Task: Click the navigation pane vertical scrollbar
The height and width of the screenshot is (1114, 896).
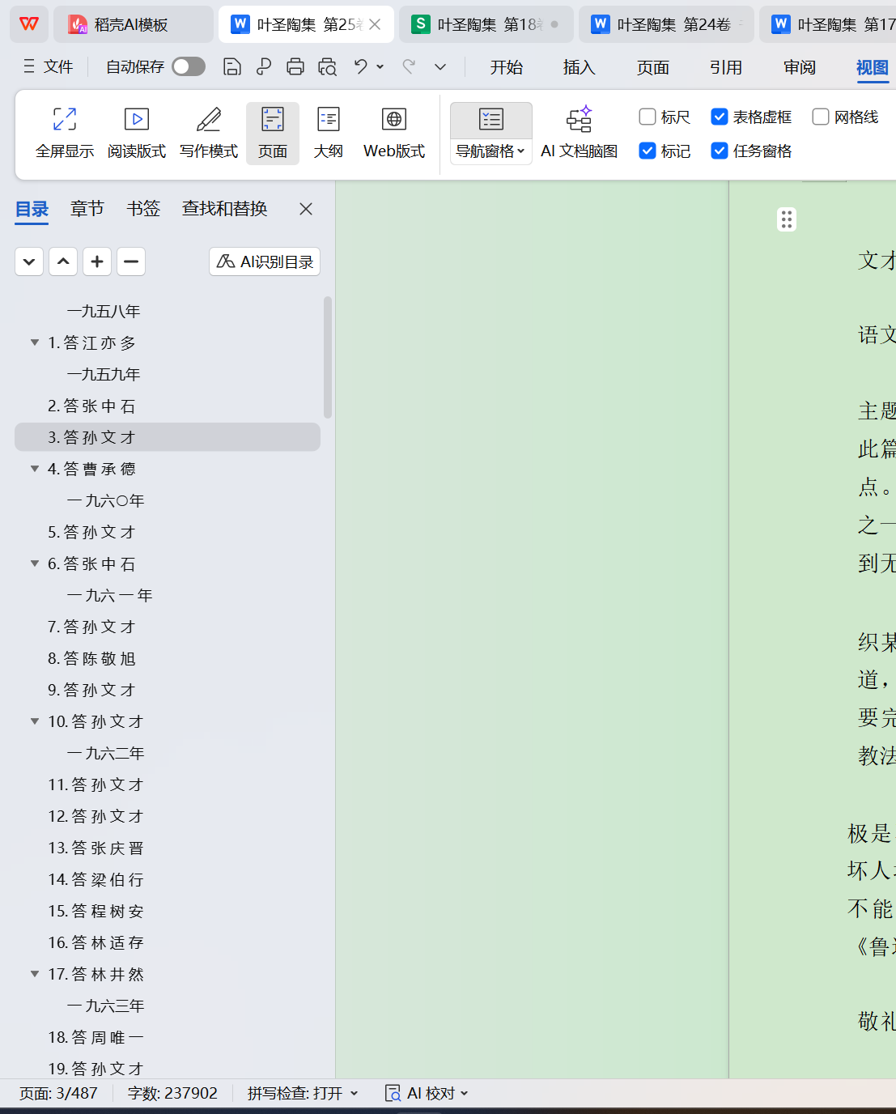Action: [x=328, y=358]
